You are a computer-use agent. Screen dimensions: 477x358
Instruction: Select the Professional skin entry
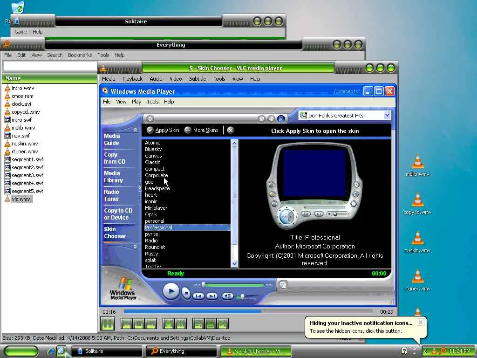click(x=187, y=227)
